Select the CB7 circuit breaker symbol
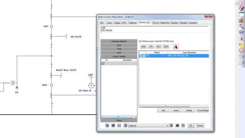 point(51,26)
